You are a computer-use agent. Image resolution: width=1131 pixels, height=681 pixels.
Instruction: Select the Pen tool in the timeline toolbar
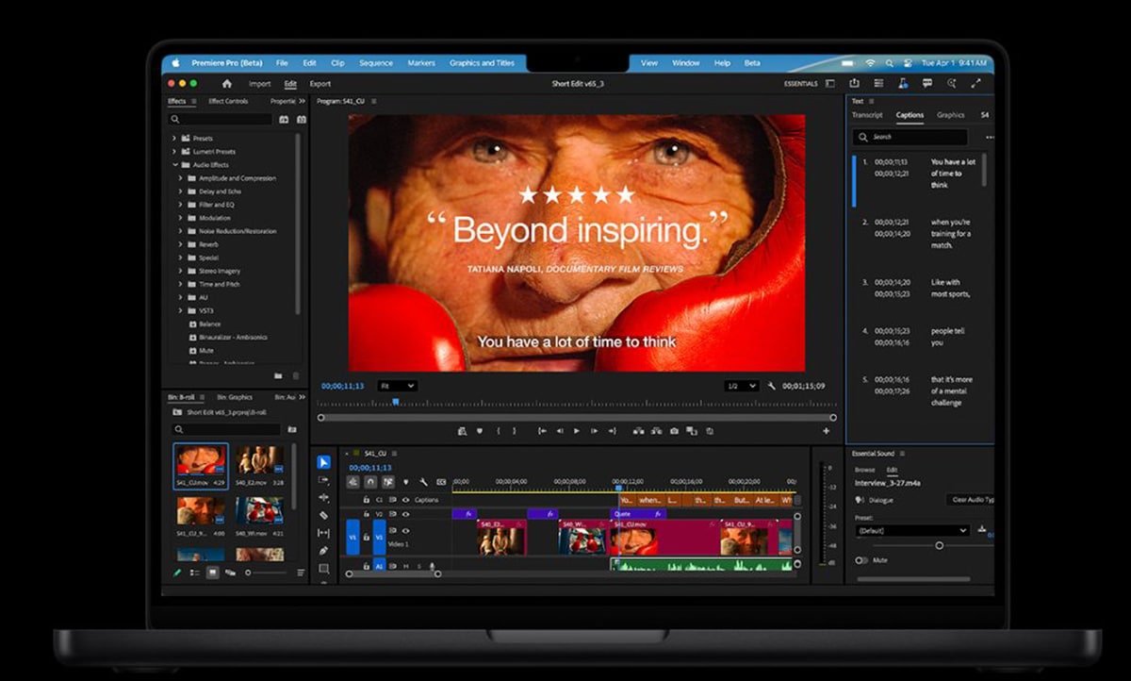(x=323, y=551)
